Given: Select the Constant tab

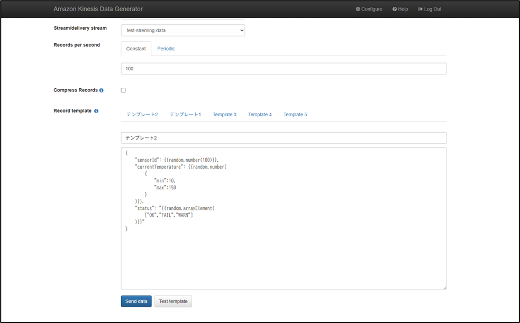Looking at the screenshot, I should point(136,49).
